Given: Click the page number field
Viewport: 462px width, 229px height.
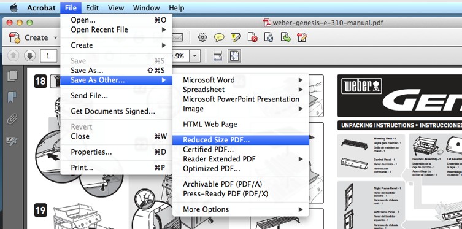Looking at the screenshot, I should [x=48, y=56].
